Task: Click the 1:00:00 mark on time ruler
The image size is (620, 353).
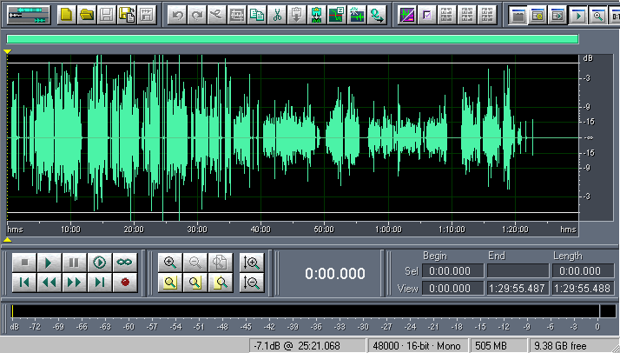Action: coord(387,230)
